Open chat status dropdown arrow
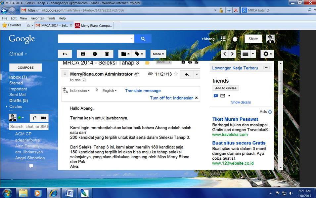The width and height of the screenshot is (316, 198). click(x=23, y=118)
